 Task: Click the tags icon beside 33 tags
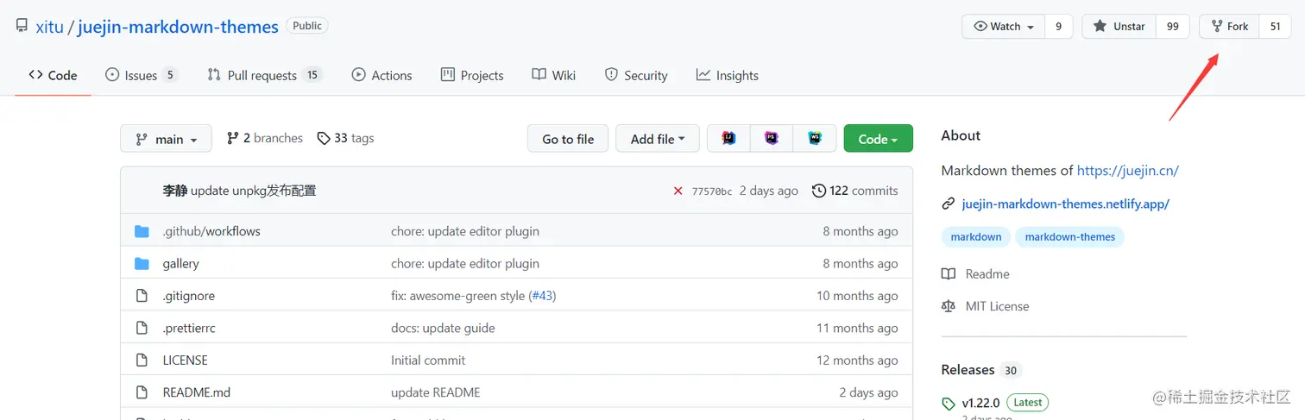click(324, 138)
